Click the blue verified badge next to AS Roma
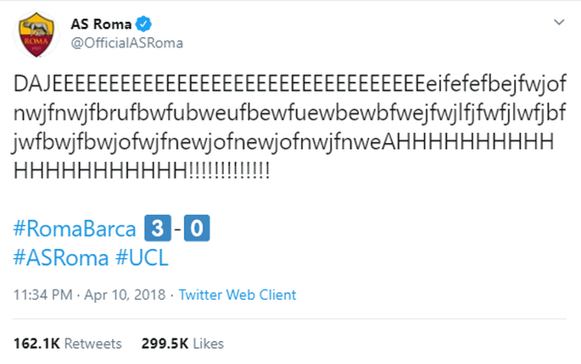Screen dimensions: 581x364 coord(143,24)
